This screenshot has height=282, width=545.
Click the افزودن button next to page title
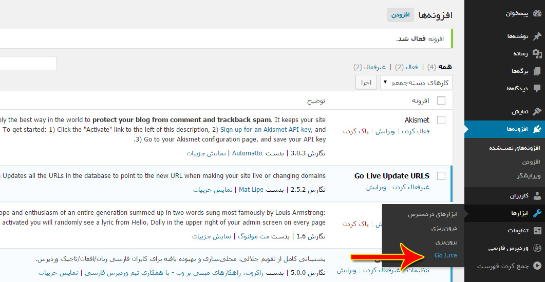pos(401,15)
